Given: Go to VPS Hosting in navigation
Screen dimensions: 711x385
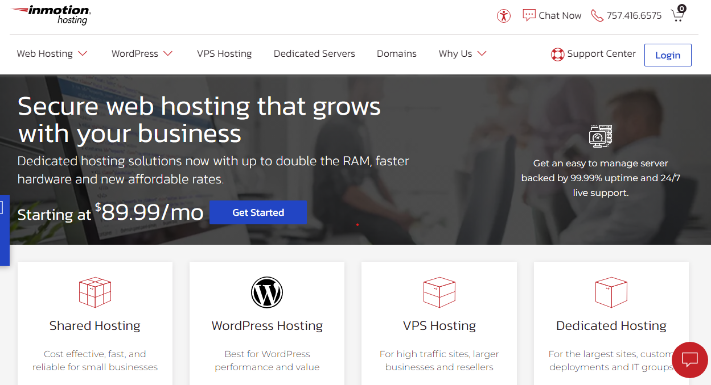Looking at the screenshot, I should 224,53.
